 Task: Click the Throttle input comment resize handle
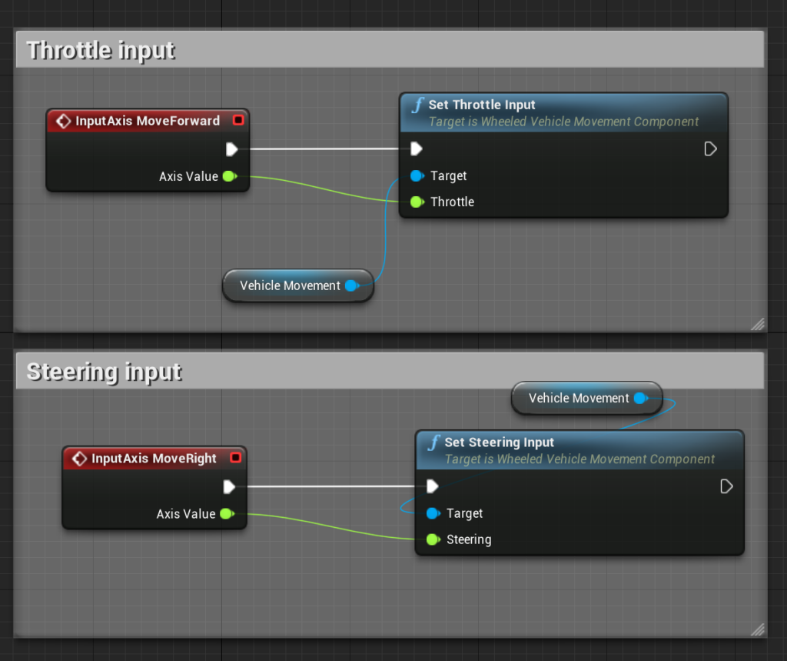[757, 324]
